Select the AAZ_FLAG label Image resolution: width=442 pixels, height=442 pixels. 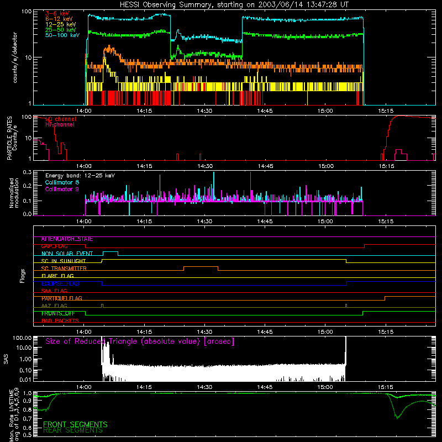[54, 306]
